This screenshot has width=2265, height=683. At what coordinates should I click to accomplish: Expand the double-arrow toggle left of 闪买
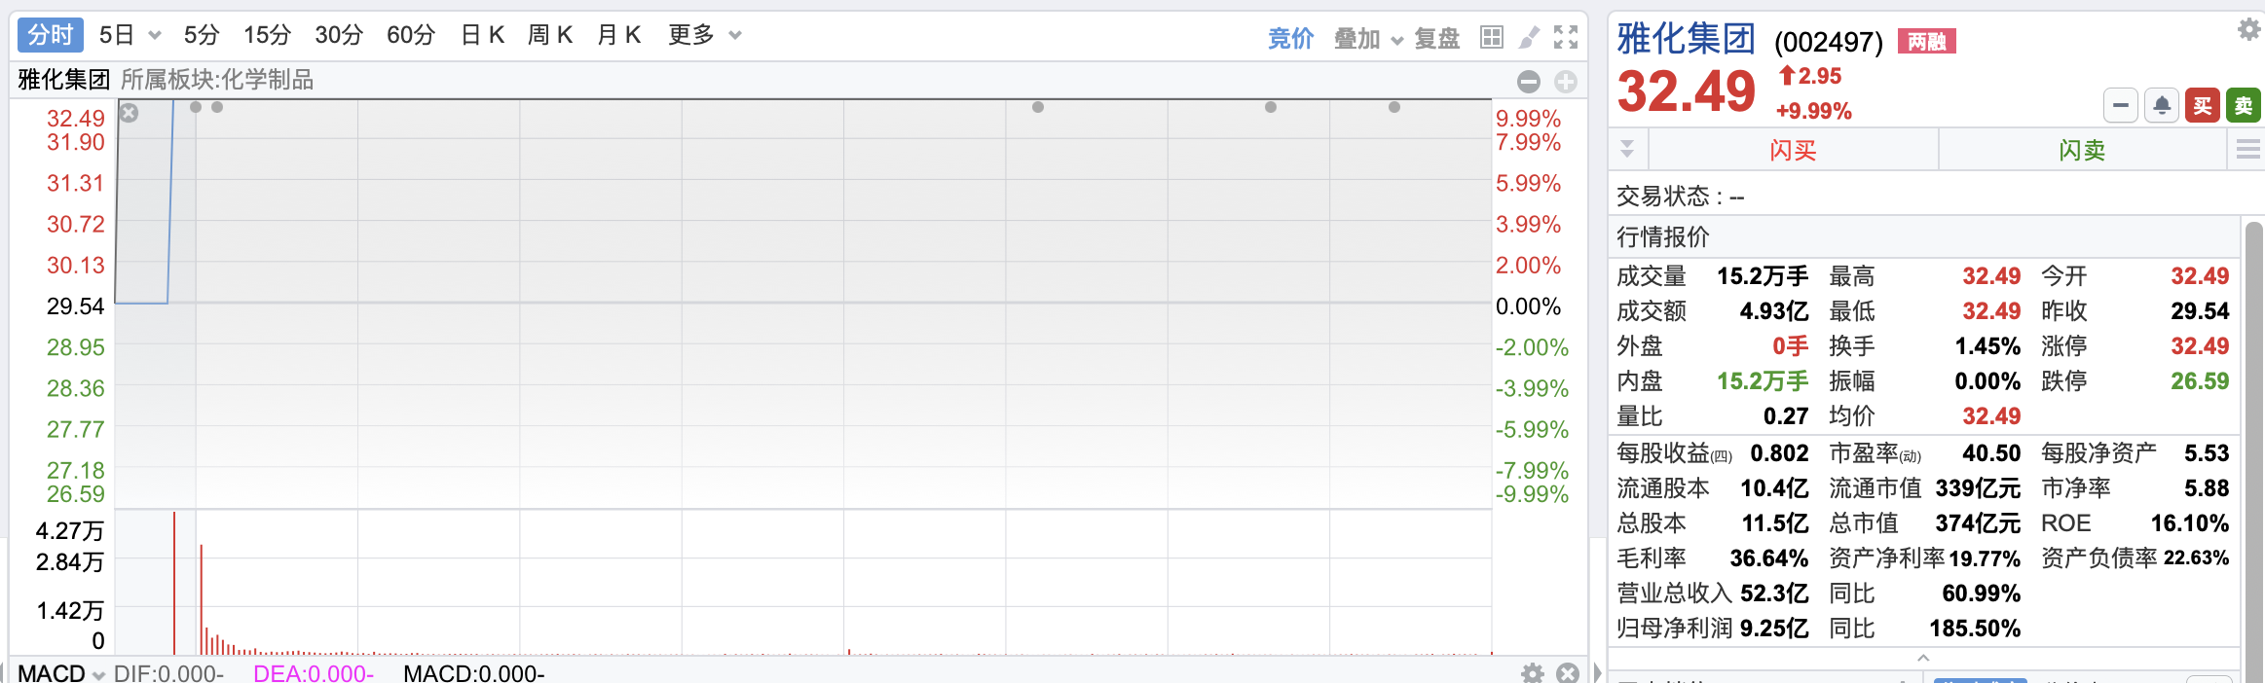(x=1627, y=150)
